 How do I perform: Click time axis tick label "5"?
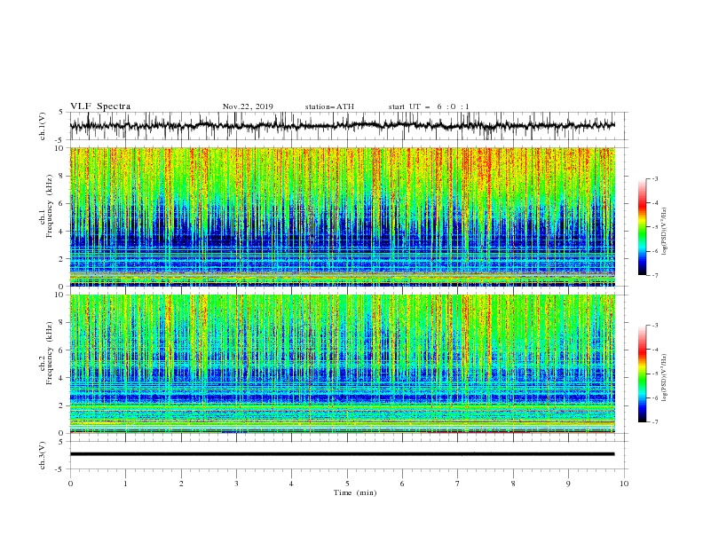[x=347, y=484]
